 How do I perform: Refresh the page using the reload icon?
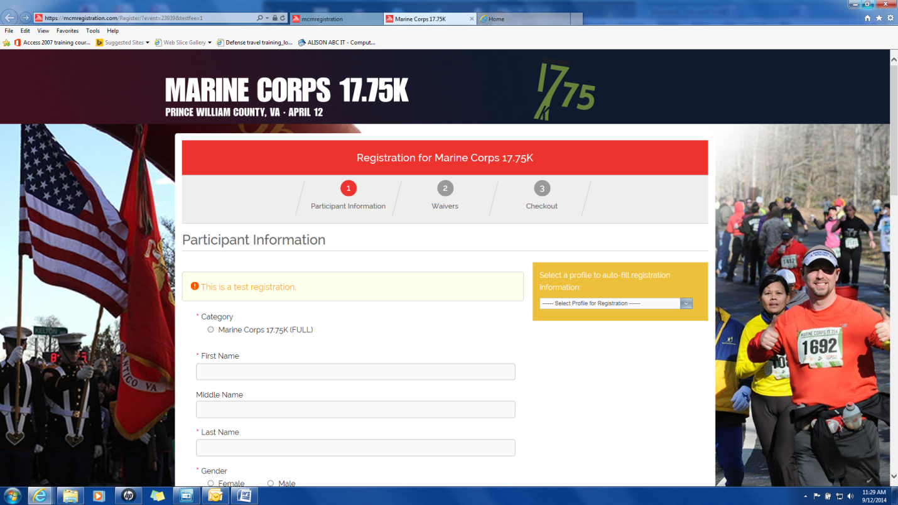(x=283, y=18)
